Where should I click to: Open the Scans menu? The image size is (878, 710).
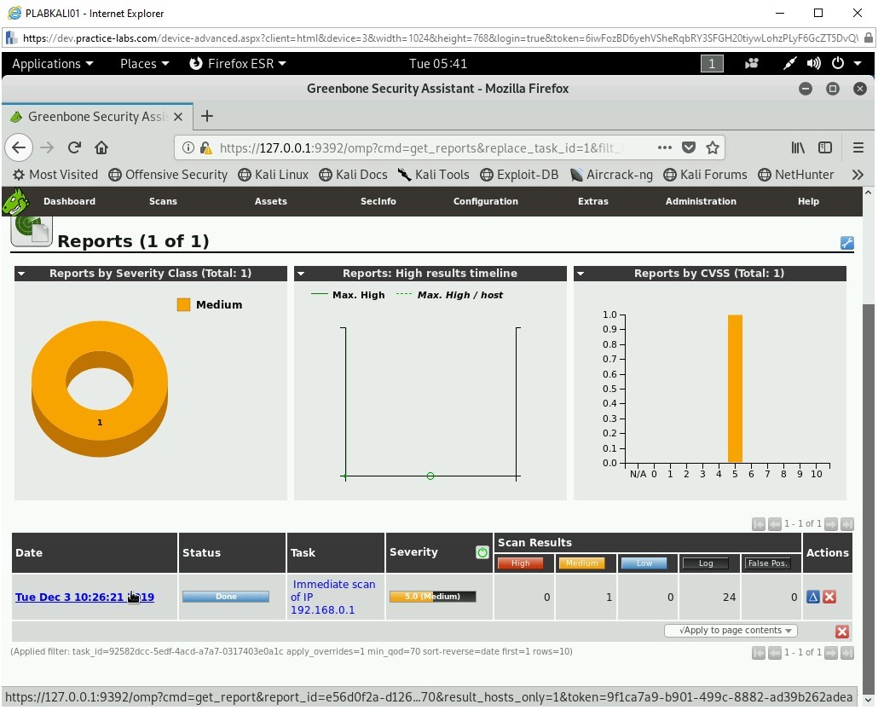[x=163, y=201]
